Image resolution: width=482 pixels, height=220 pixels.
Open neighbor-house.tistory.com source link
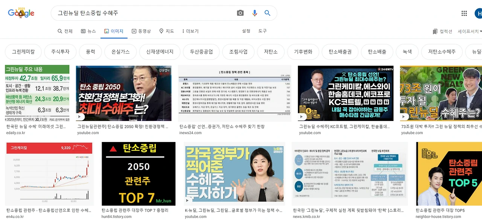(438, 217)
